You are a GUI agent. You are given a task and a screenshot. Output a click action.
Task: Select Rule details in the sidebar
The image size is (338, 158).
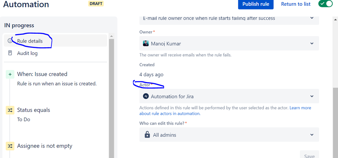pos(55,41)
